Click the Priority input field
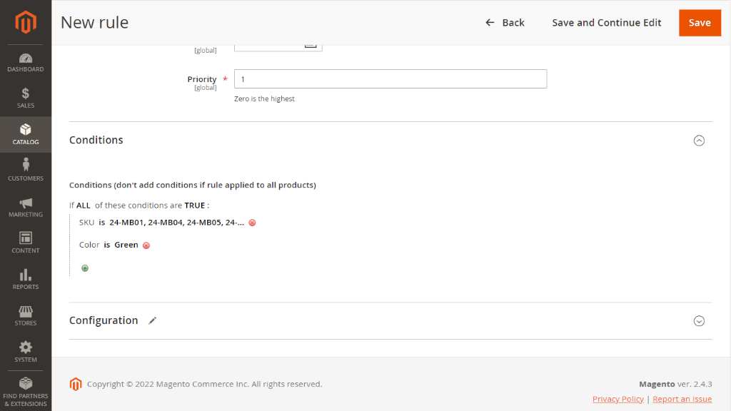This screenshot has height=411, width=731. tap(390, 78)
